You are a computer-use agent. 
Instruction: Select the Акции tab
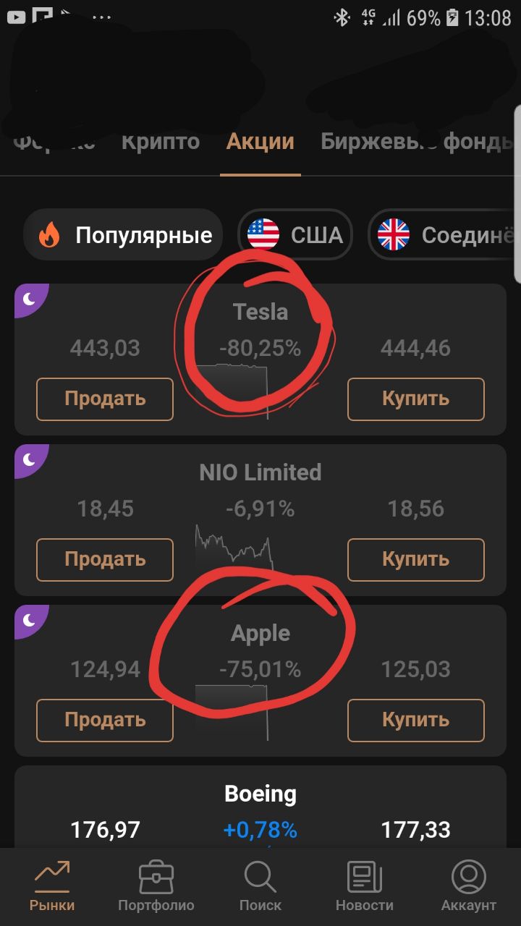(x=260, y=141)
